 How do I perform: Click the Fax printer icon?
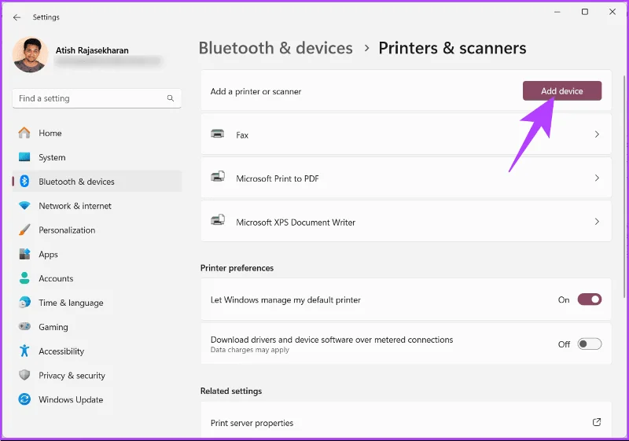coord(218,134)
